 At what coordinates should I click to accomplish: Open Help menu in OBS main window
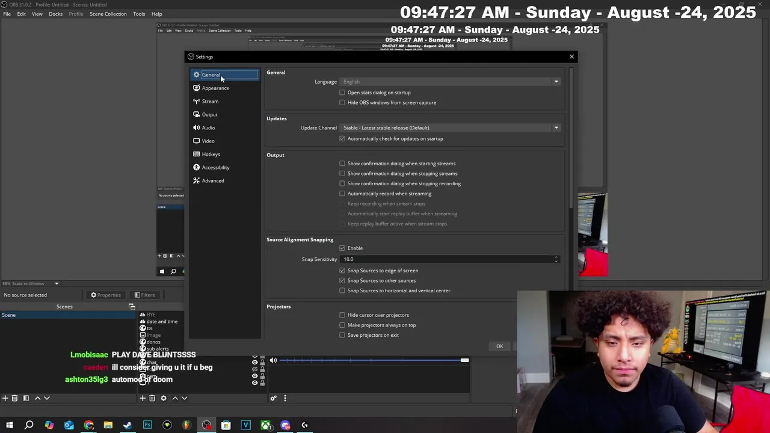click(x=156, y=14)
